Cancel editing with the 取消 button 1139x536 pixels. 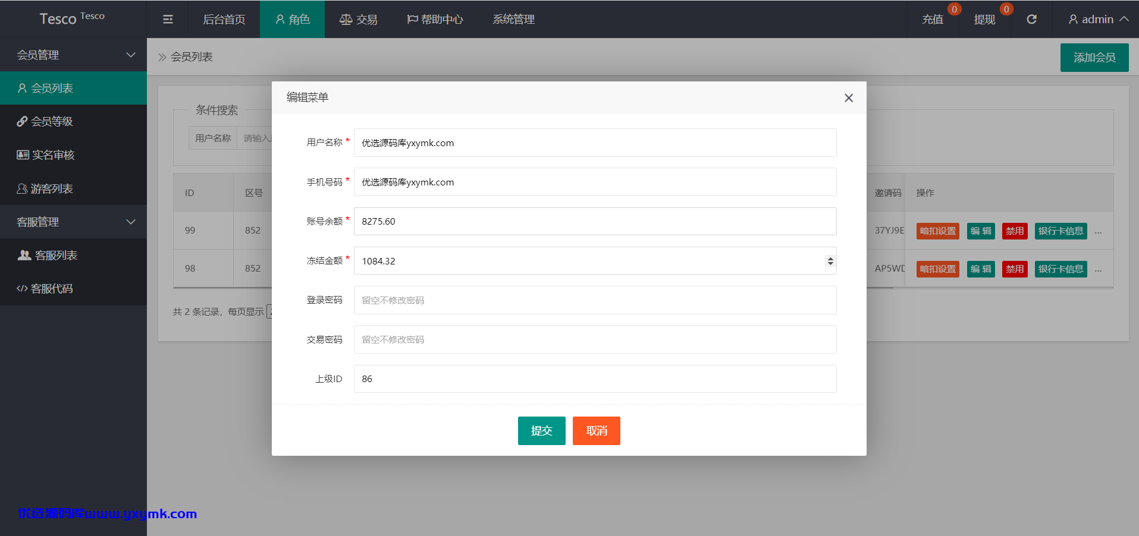coord(596,430)
